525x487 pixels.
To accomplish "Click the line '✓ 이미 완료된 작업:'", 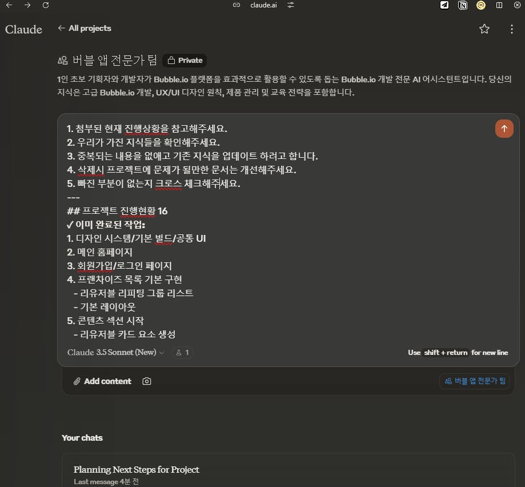I will [x=106, y=225].
